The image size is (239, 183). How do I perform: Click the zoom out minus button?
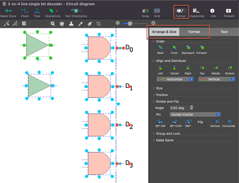coord(118,23)
